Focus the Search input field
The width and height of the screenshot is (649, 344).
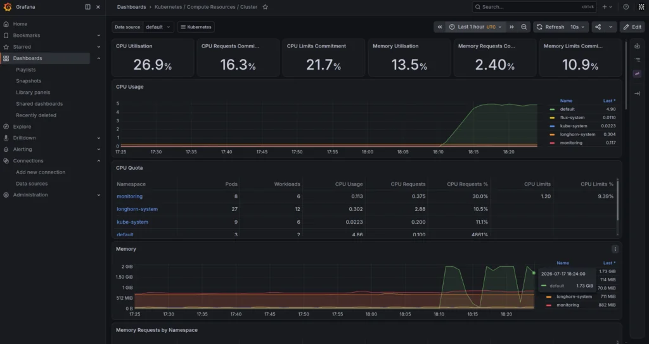tap(534, 7)
